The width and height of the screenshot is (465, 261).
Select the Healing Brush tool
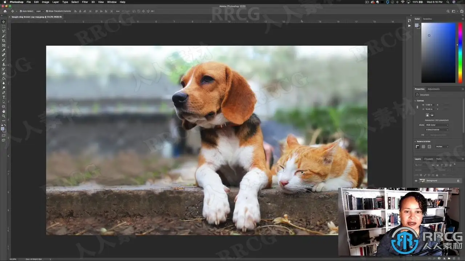tap(4, 55)
